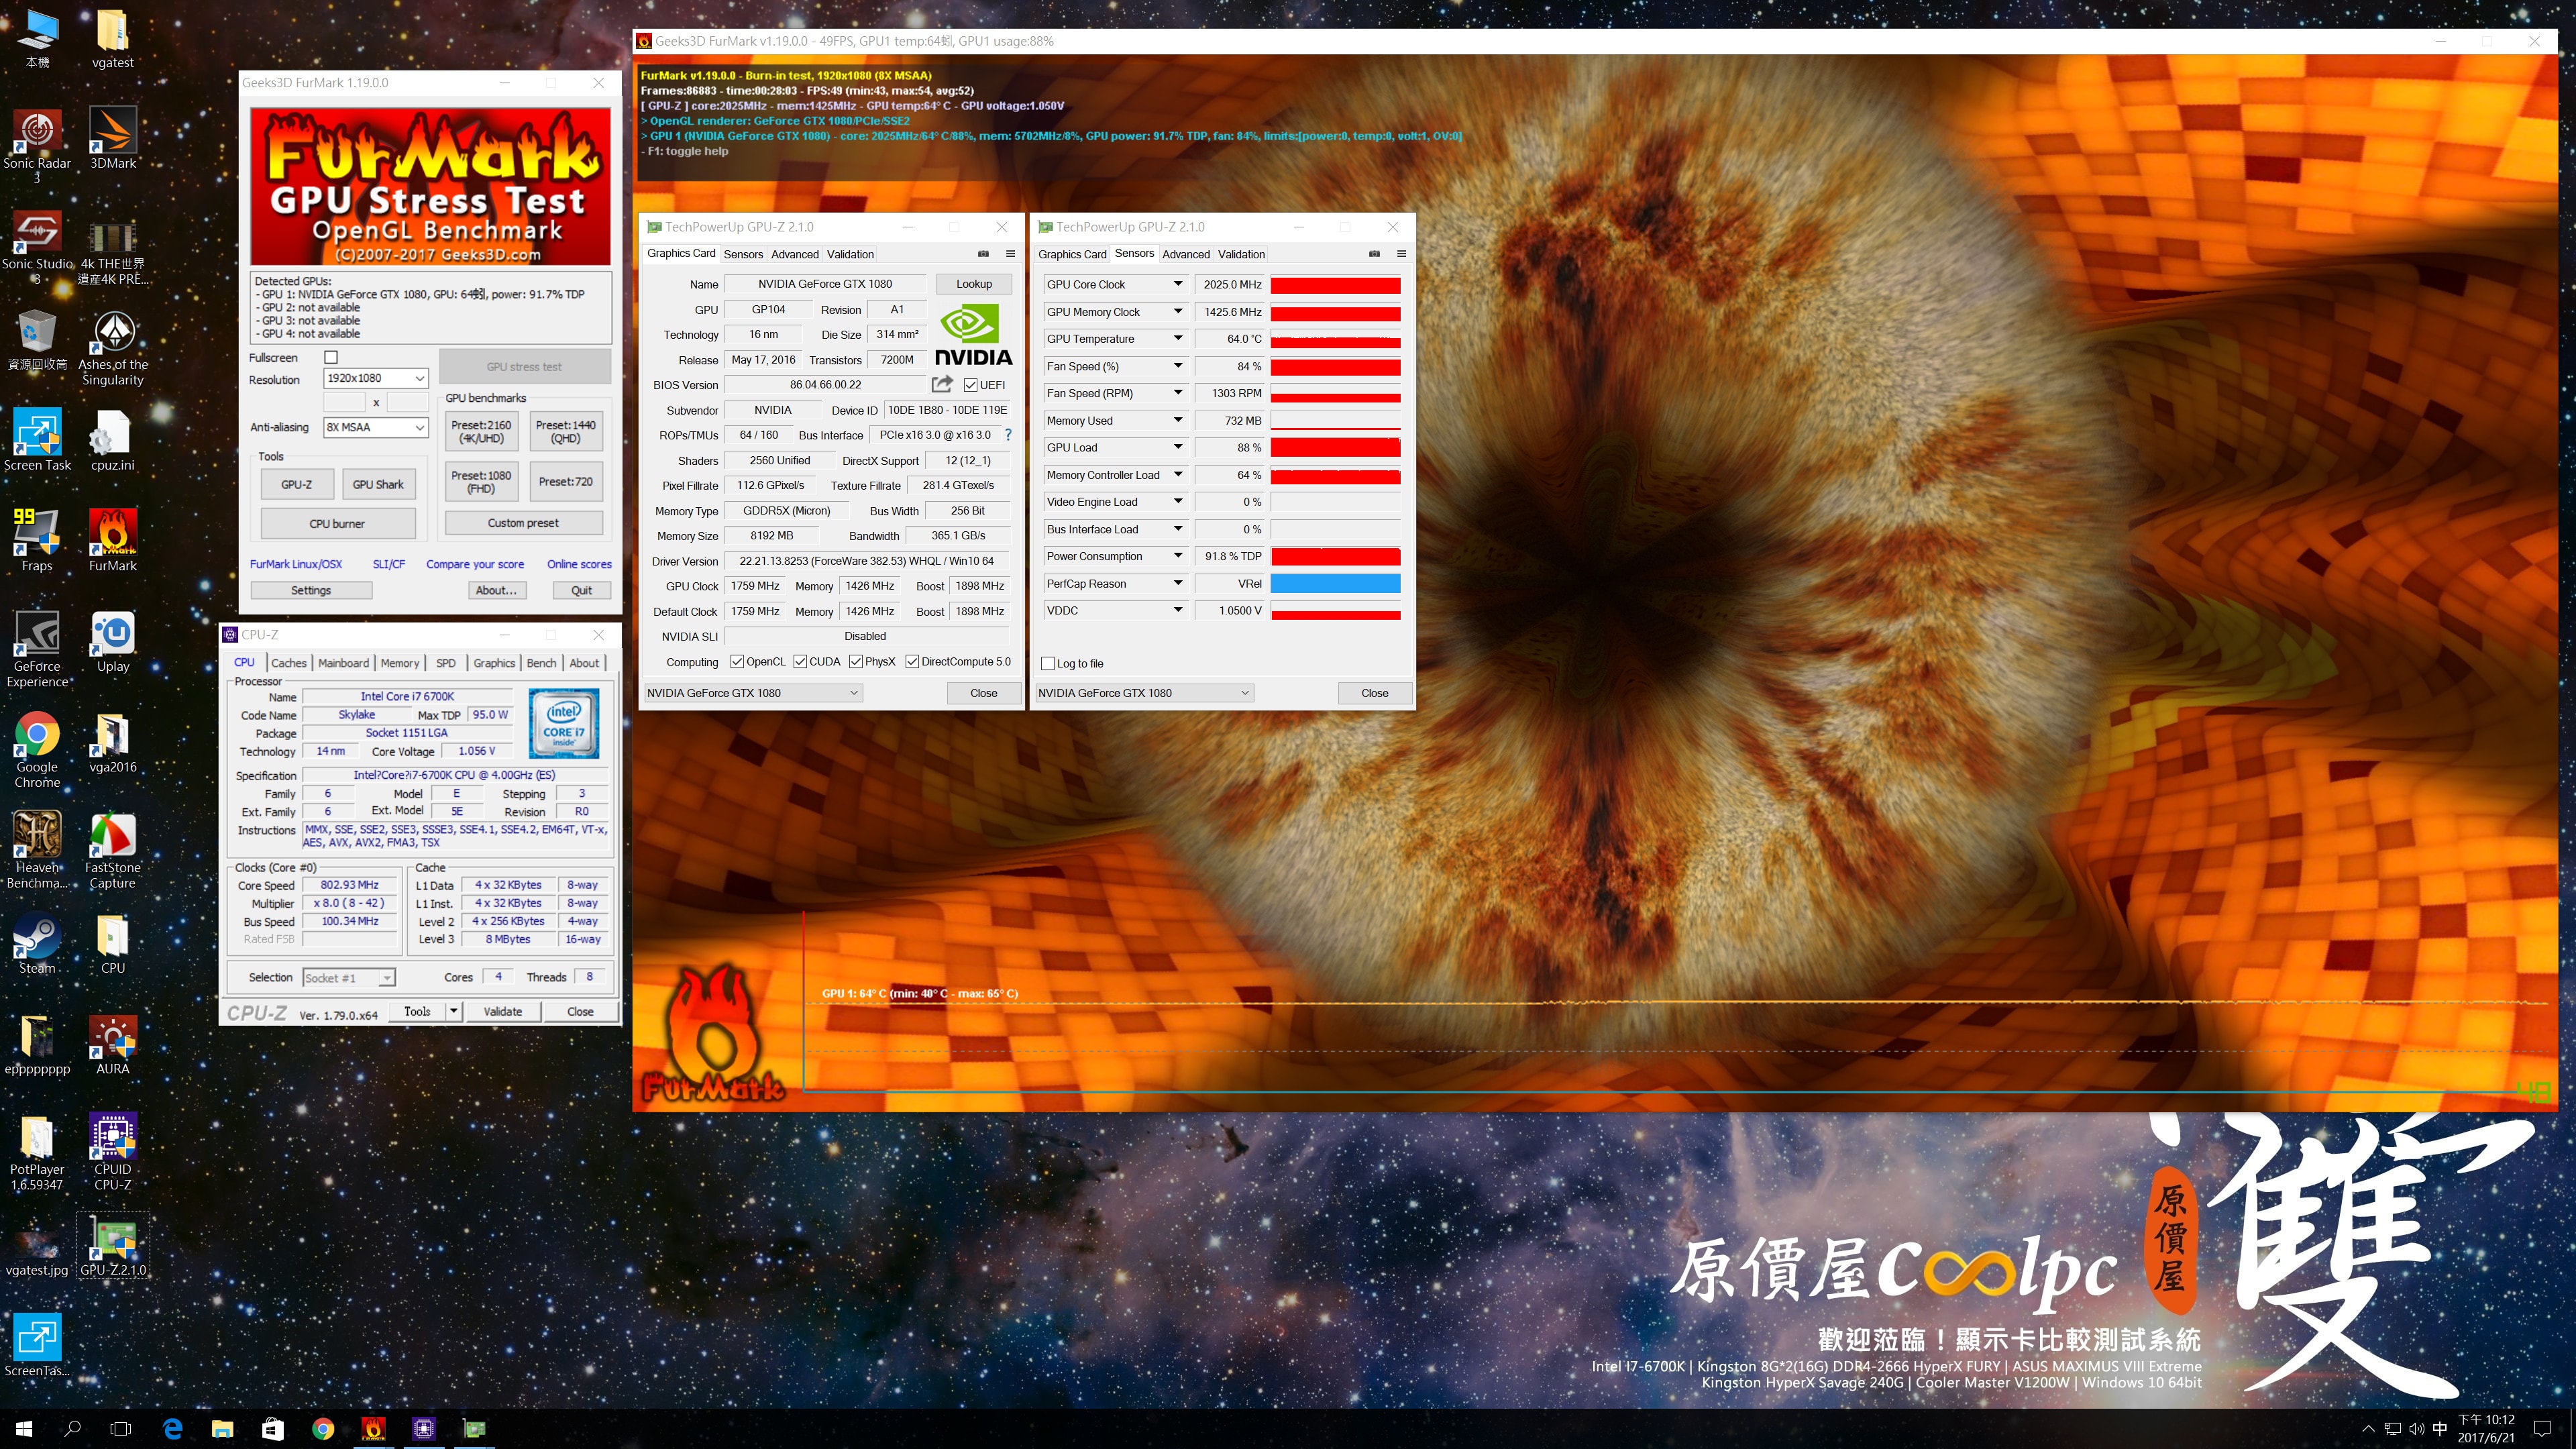Open the Uplay desktop icon

113,641
